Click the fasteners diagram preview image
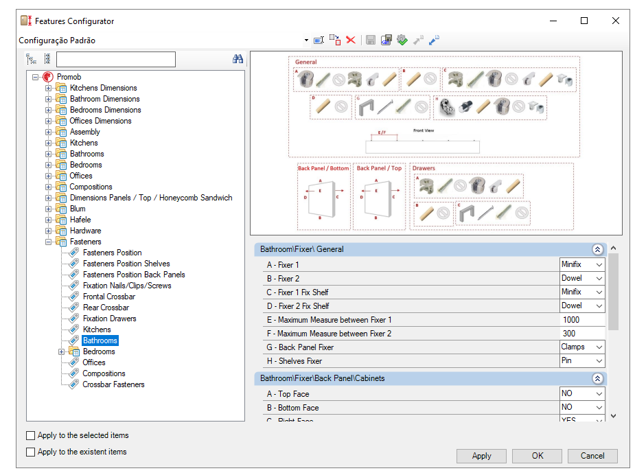 click(x=436, y=143)
